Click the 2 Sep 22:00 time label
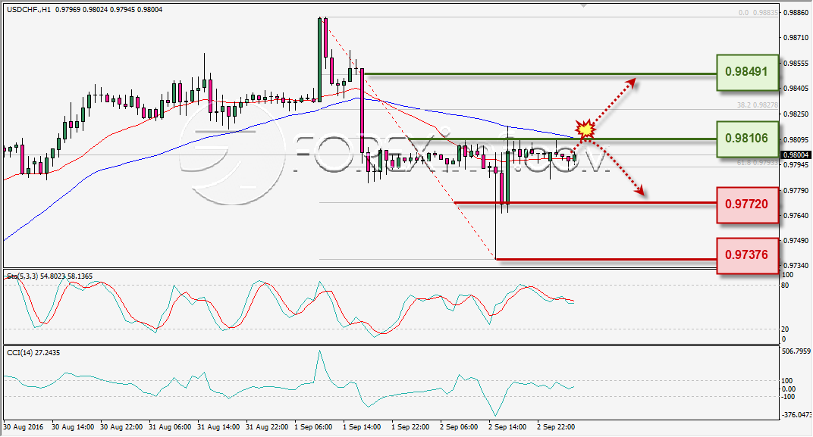 pyautogui.click(x=556, y=427)
